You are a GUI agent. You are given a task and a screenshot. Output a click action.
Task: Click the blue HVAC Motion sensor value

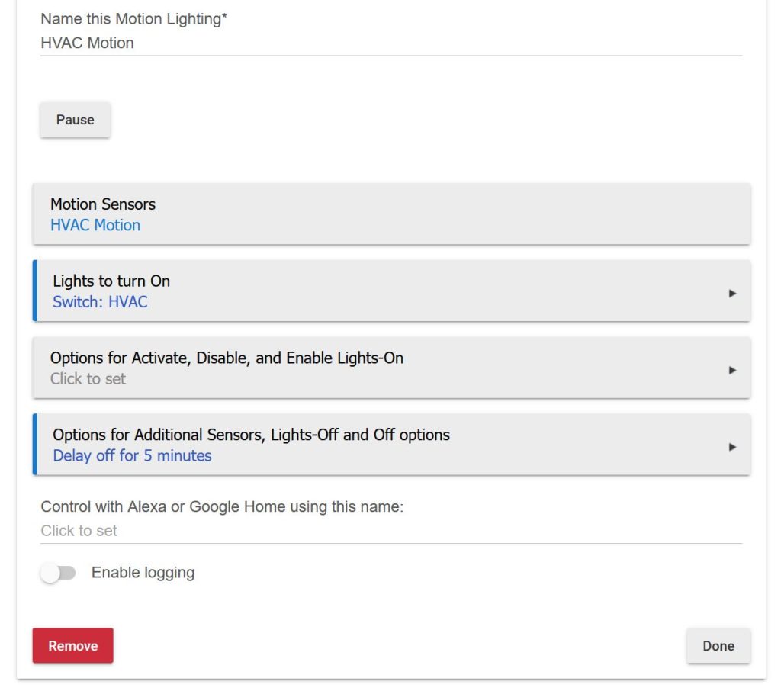pos(95,225)
